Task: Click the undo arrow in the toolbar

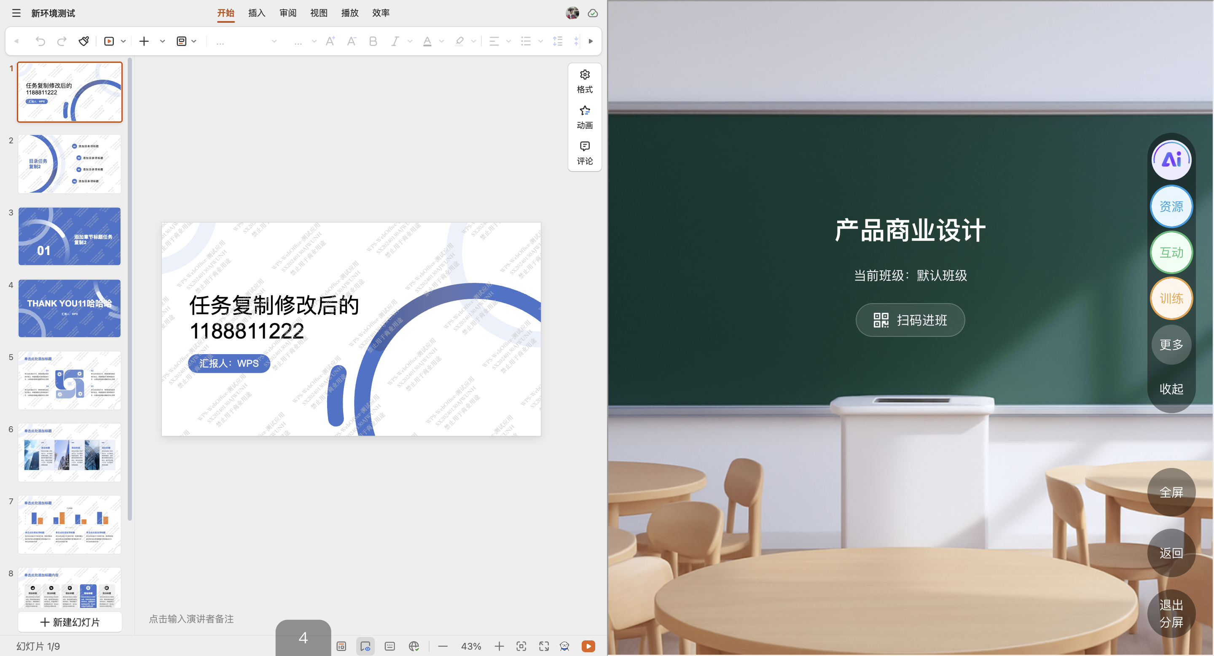Action: pyautogui.click(x=40, y=41)
